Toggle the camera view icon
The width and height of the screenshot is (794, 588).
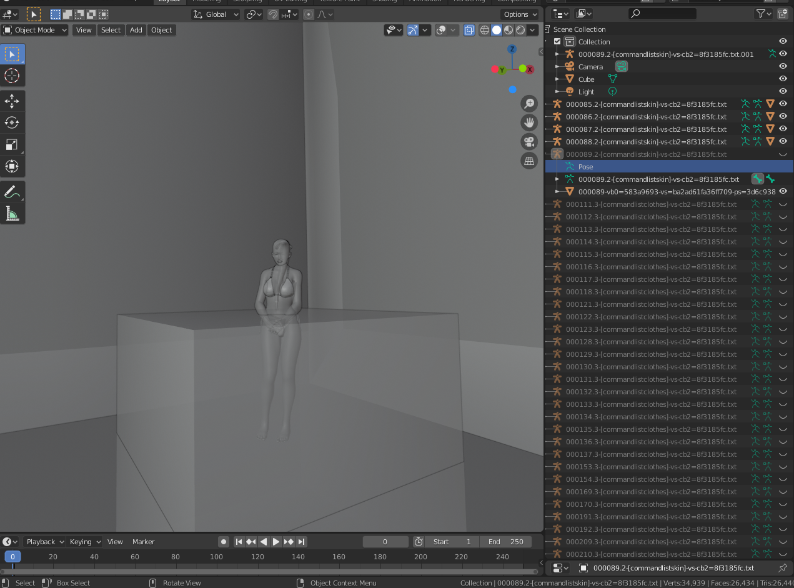[529, 142]
